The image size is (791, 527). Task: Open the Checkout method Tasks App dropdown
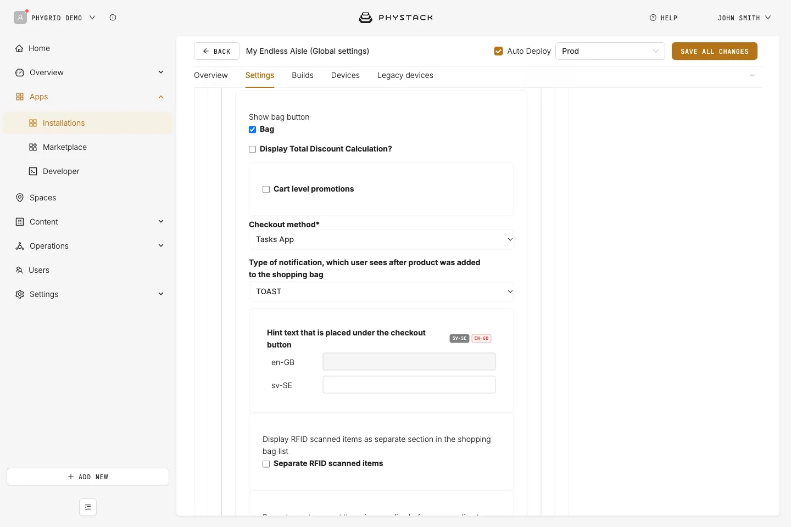381,239
